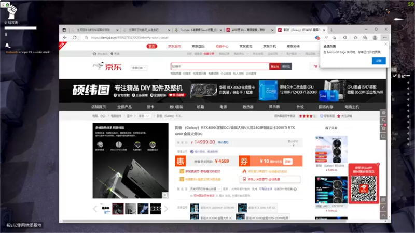Click the 降价通知 price drop link
415x233 pixels.
coord(223,142)
